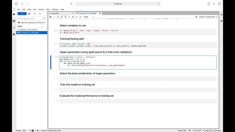Show Safari tab overview icon
This screenshot has height=132, width=235.
tap(219, 4)
